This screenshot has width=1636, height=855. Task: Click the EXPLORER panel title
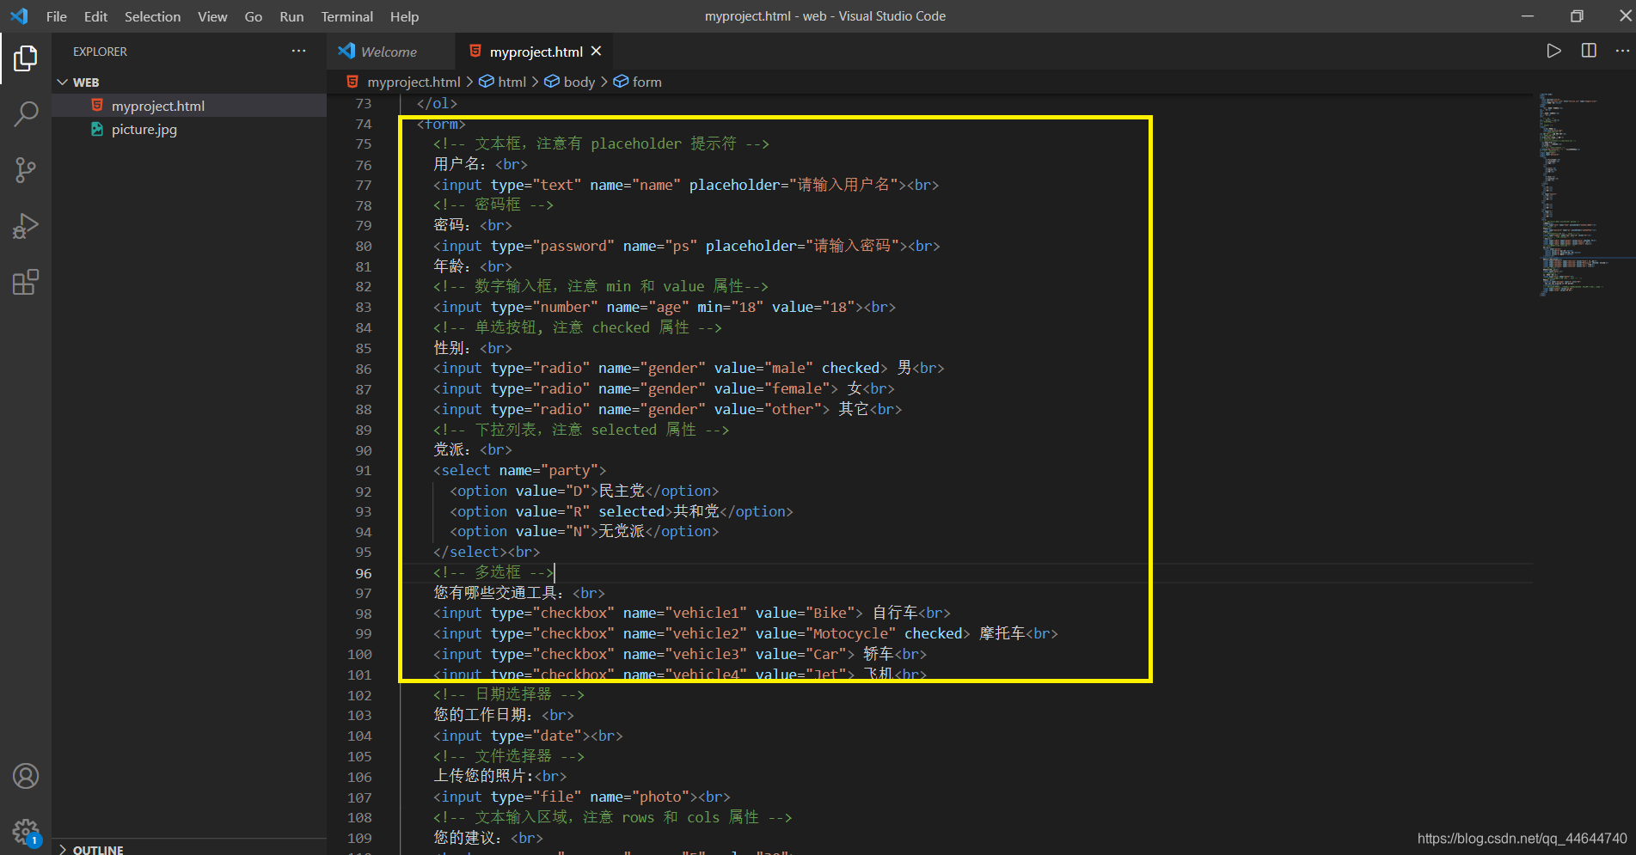pyautogui.click(x=100, y=52)
